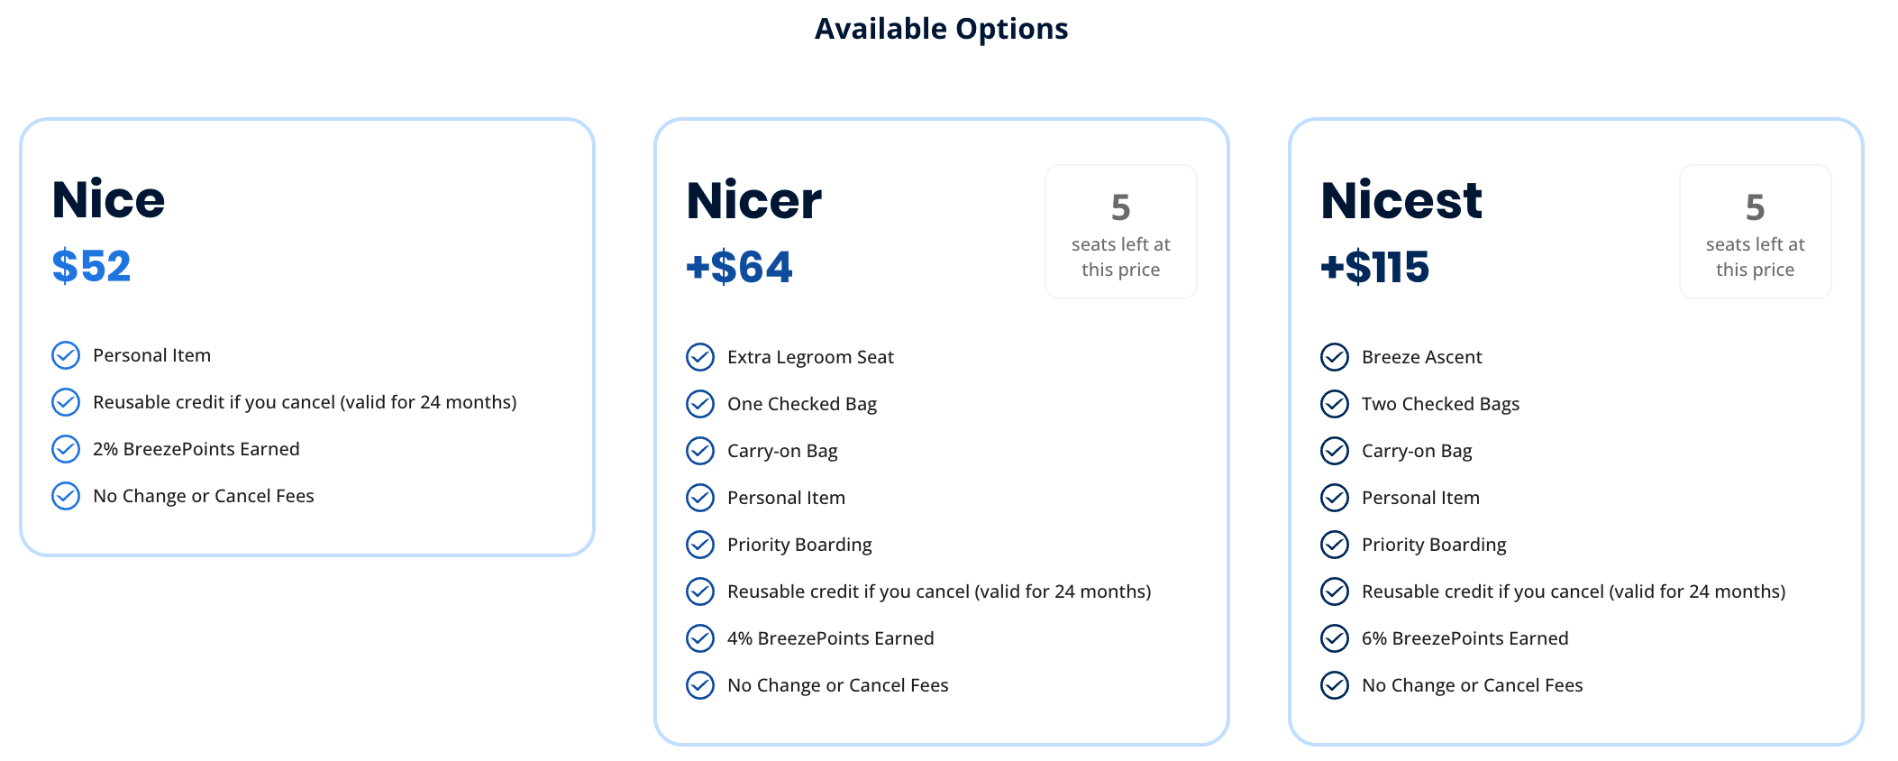Click the Available Options heading

coord(941,29)
